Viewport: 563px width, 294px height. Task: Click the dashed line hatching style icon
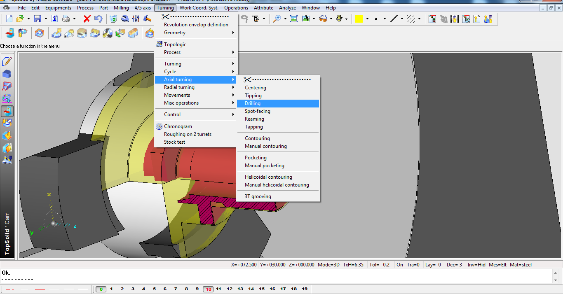[x=411, y=19]
